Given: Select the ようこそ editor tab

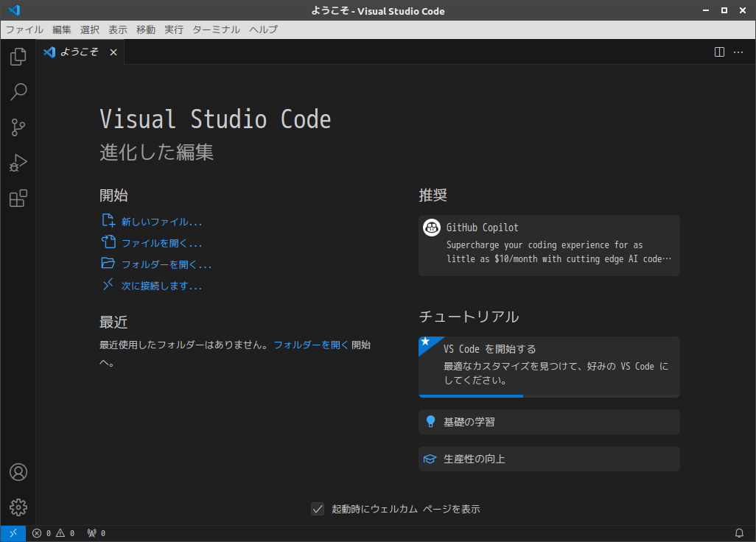Looking at the screenshot, I should [x=80, y=52].
